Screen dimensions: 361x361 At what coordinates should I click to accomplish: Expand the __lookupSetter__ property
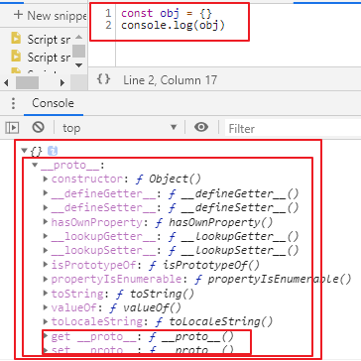[46, 250]
